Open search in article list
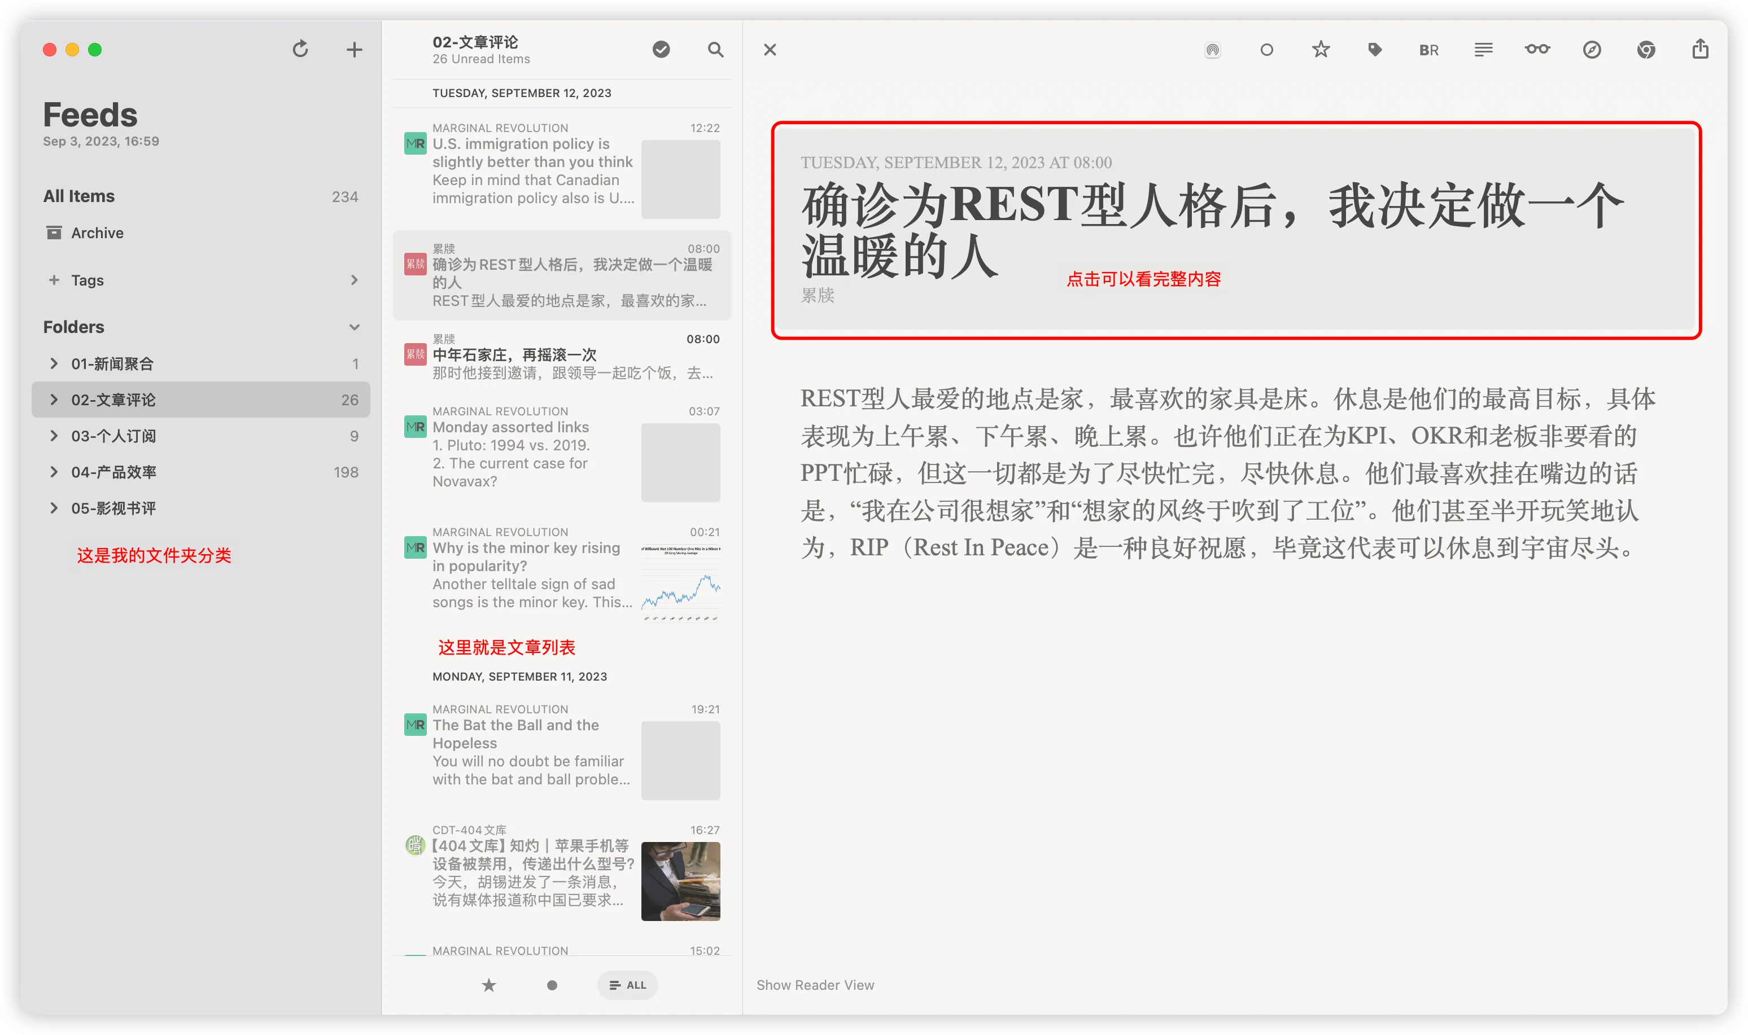Viewport: 1748px width, 1035px height. coord(715,50)
